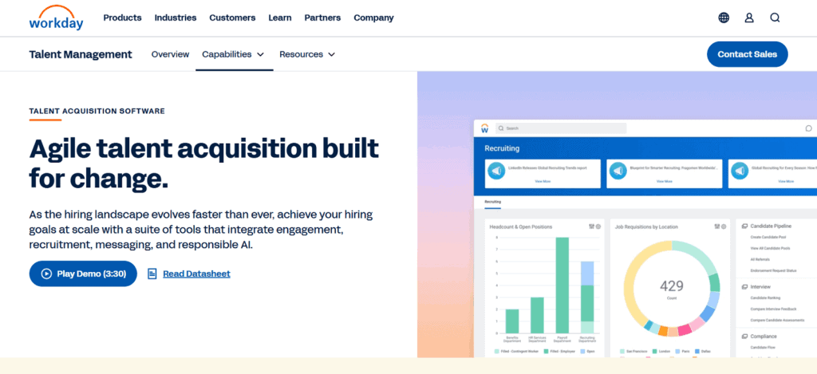Image resolution: width=817 pixels, height=374 pixels.
Task: Click the Payroll Department bar in chart
Action: click(x=562, y=285)
